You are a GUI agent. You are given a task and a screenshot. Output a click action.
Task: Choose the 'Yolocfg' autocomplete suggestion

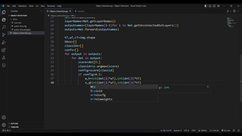[124, 95]
